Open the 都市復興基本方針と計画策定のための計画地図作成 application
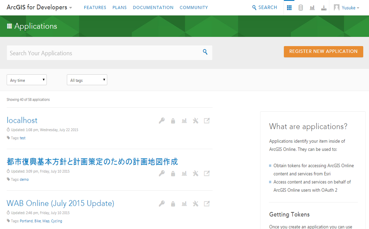 pyautogui.click(x=92, y=162)
